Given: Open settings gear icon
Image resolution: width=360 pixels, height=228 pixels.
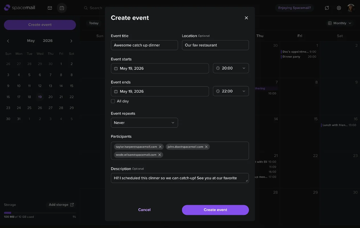Looking at the screenshot, I should pyautogui.click(x=339, y=8).
